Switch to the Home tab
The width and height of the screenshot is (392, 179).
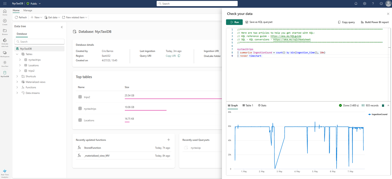16,10
